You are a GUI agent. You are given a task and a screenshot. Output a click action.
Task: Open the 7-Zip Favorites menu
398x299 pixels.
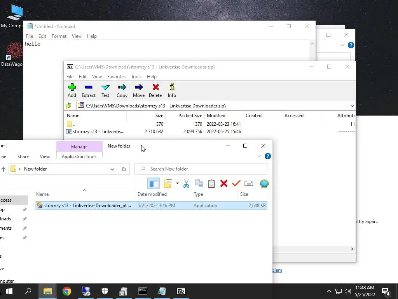(x=116, y=77)
